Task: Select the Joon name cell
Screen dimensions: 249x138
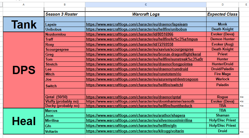Action: pyautogui.click(x=65, y=116)
